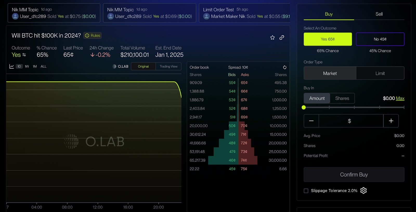Viewport: 416px width, 212px height.
Task: Switch to the Buy tab
Action: pyautogui.click(x=329, y=14)
